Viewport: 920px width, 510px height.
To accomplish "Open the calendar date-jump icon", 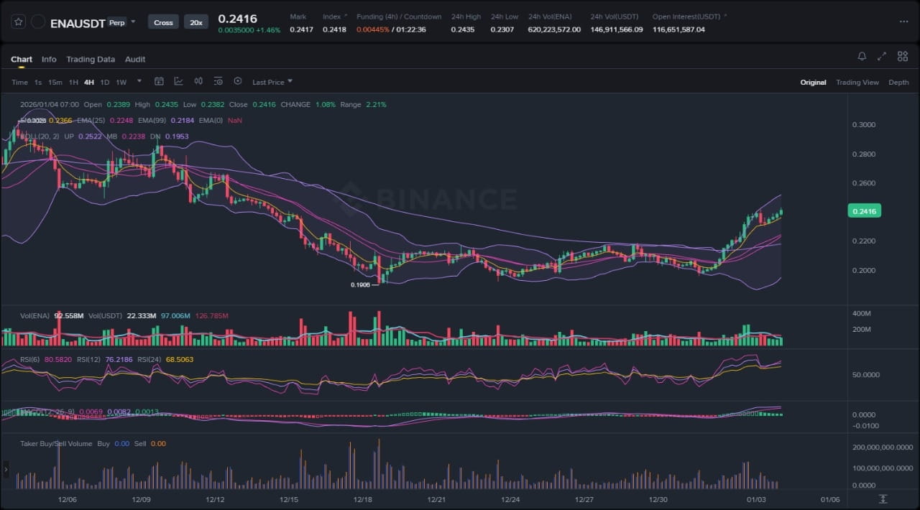I will [x=160, y=82].
